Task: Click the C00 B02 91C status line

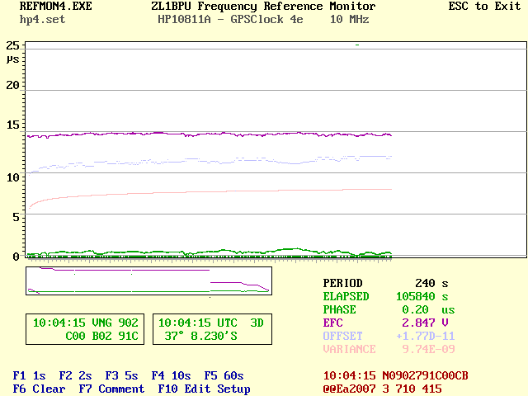Action: tap(102, 336)
